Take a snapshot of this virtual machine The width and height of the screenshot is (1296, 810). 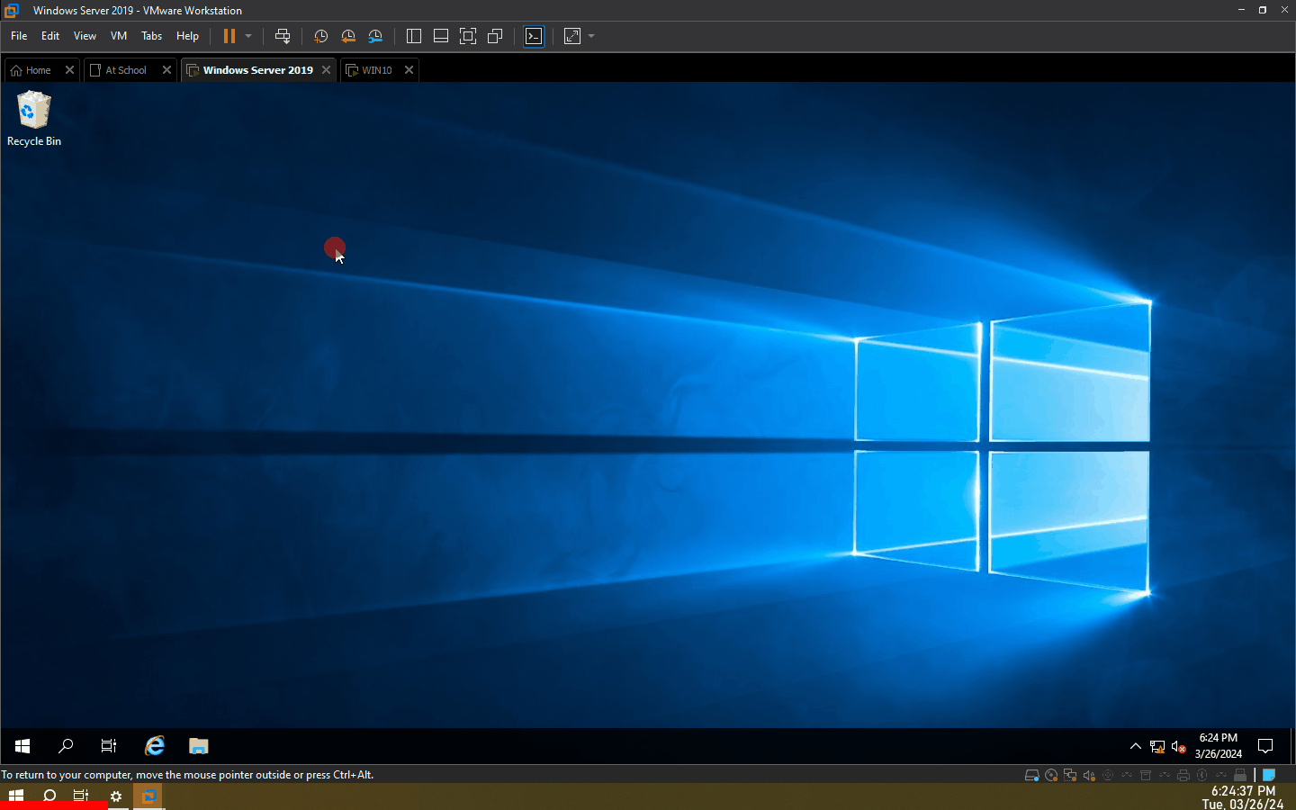coord(320,36)
